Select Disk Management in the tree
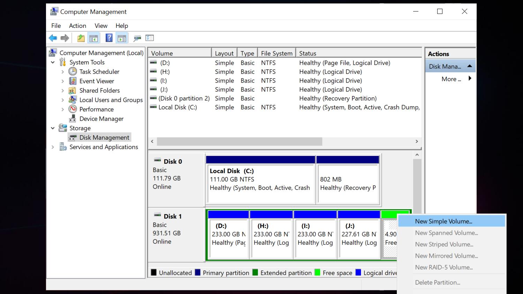This screenshot has height=294, width=523. click(x=104, y=137)
